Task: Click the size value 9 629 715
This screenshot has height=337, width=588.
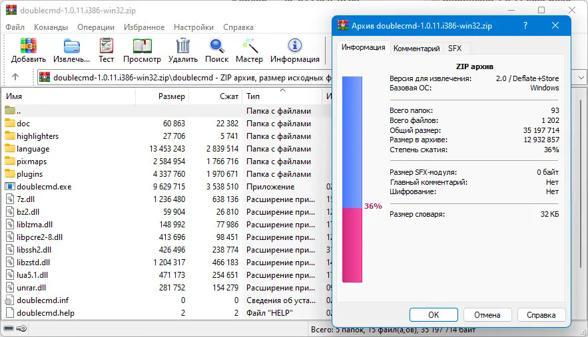Action: 169,187
